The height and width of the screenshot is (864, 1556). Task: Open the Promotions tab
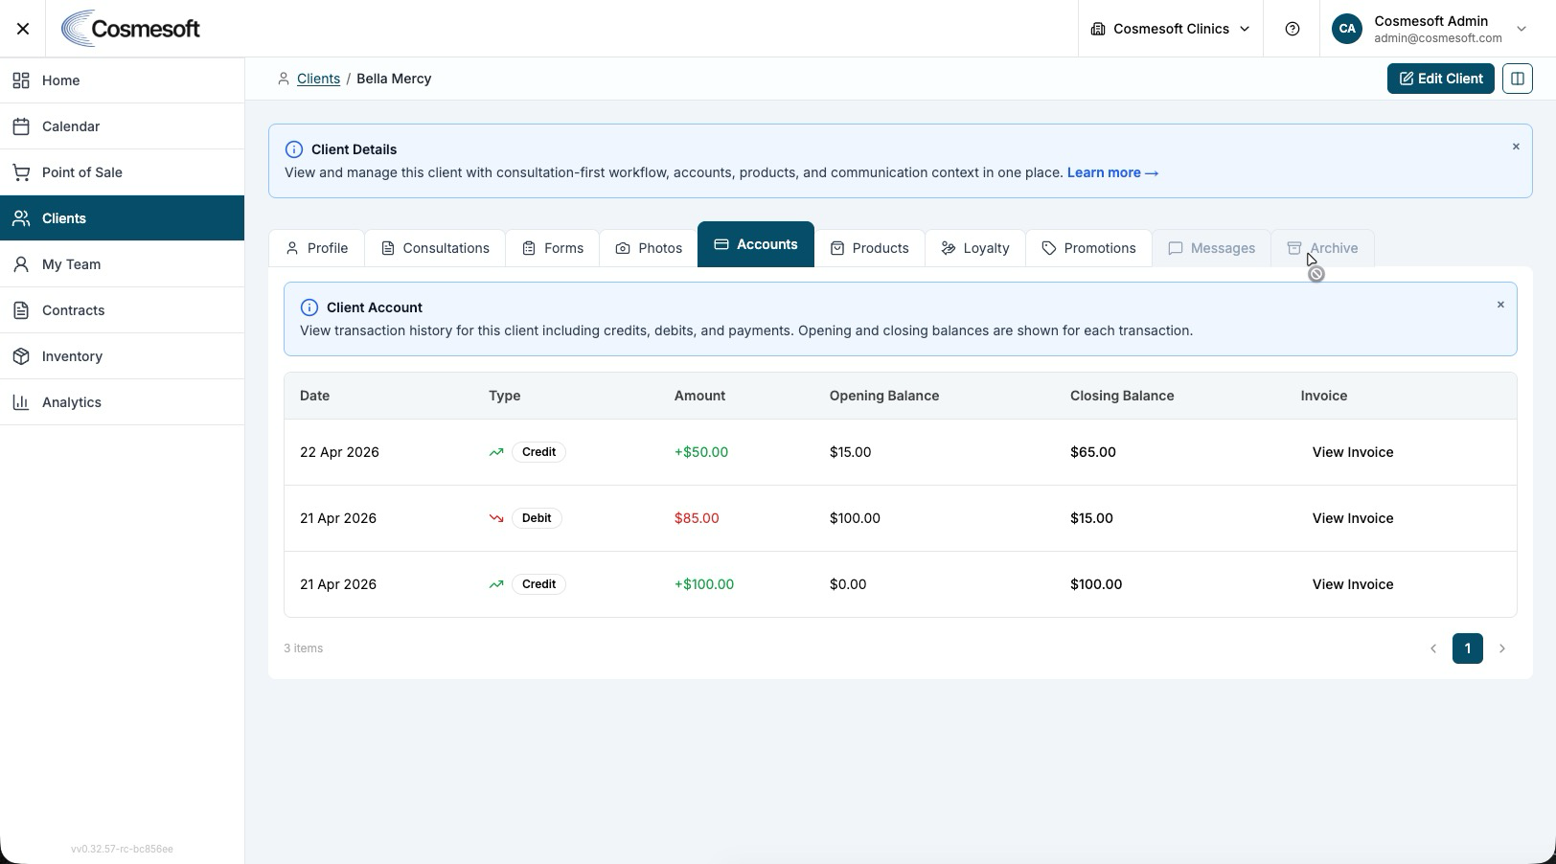tap(1088, 248)
